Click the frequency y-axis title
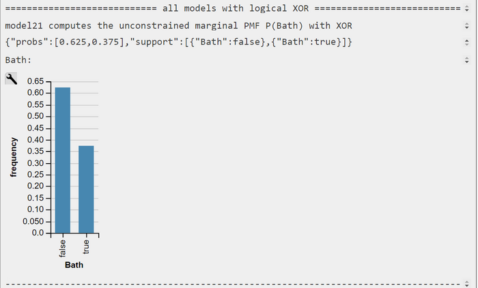Image resolution: width=478 pixels, height=288 pixels. pyautogui.click(x=14, y=157)
